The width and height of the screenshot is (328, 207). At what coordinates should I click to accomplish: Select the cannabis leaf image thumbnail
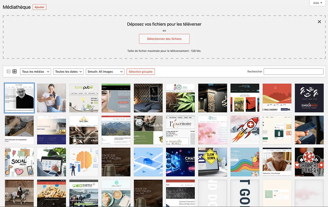[x=180, y=98]
